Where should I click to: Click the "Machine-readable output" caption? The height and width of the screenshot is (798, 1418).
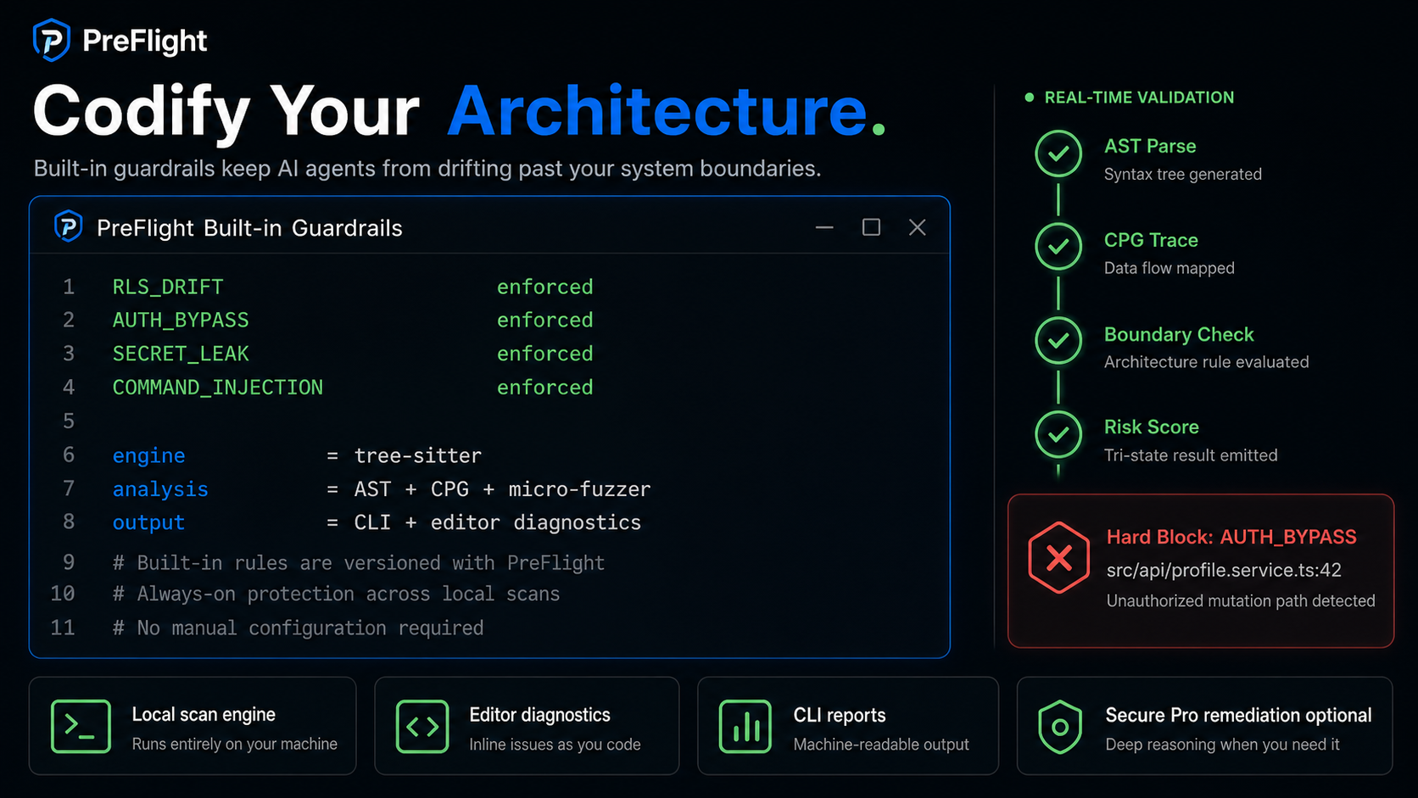point(881,744)
